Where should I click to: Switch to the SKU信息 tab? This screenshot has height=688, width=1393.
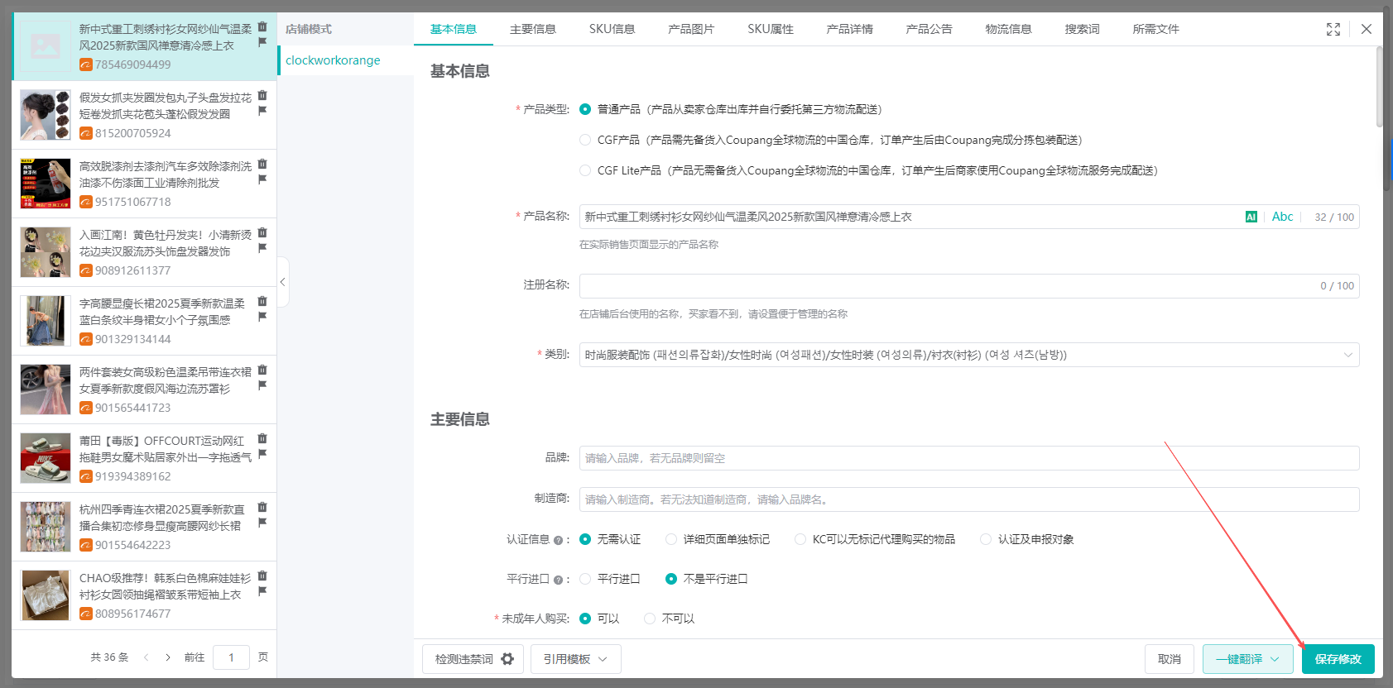pos(612,29)
